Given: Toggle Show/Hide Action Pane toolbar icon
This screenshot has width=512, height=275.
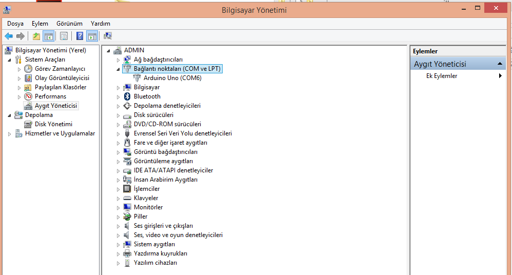Looking at the screenshot, I should coord(92,36).
